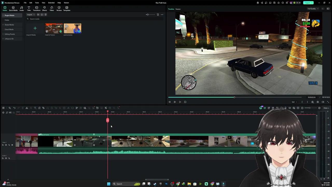The height and width of the screenshot is (187, 332).
Task: Select the Folder item in sidebar
Action: (x=7, y=20)
